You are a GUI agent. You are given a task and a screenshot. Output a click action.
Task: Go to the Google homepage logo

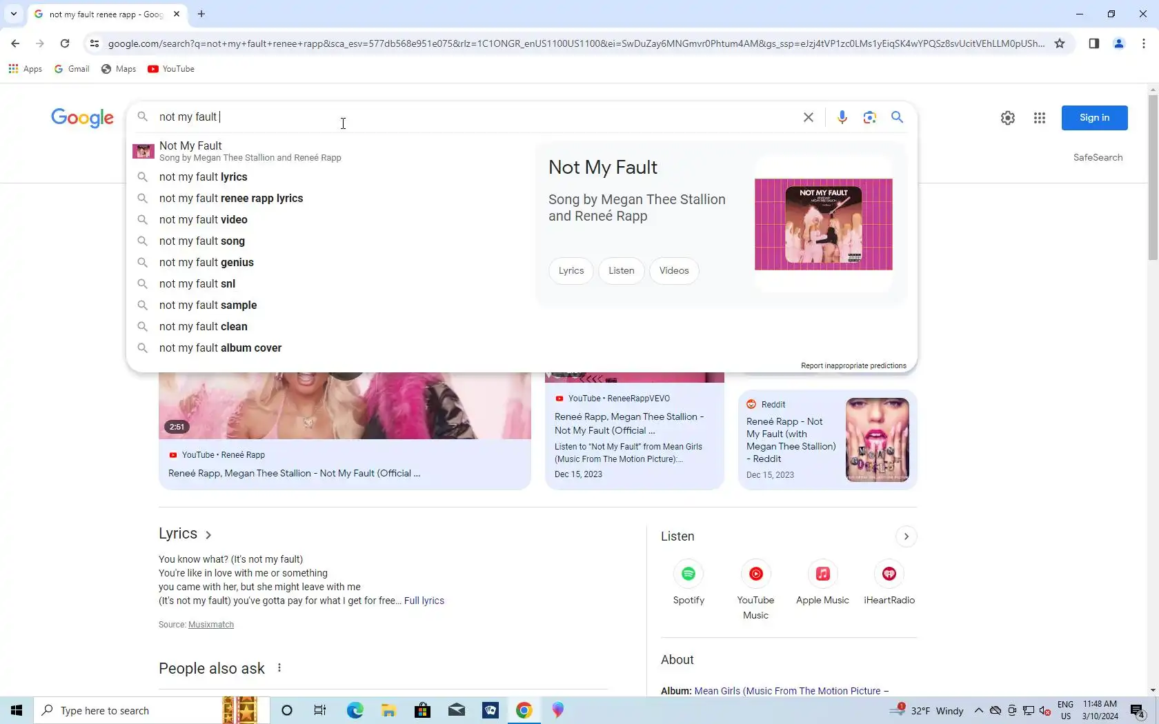pos(82,118)
